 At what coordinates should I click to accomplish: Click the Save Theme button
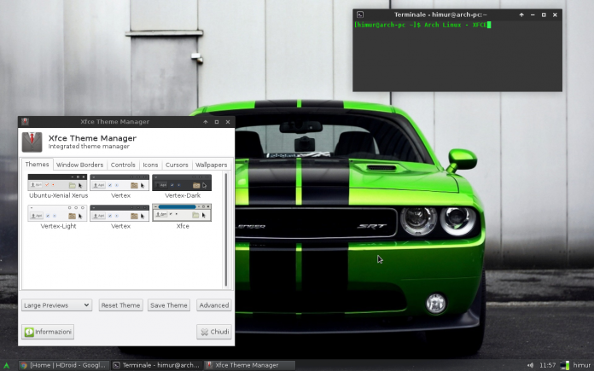tap(169, 305)
